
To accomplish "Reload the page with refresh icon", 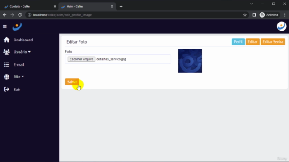I will tap(20, 15).
